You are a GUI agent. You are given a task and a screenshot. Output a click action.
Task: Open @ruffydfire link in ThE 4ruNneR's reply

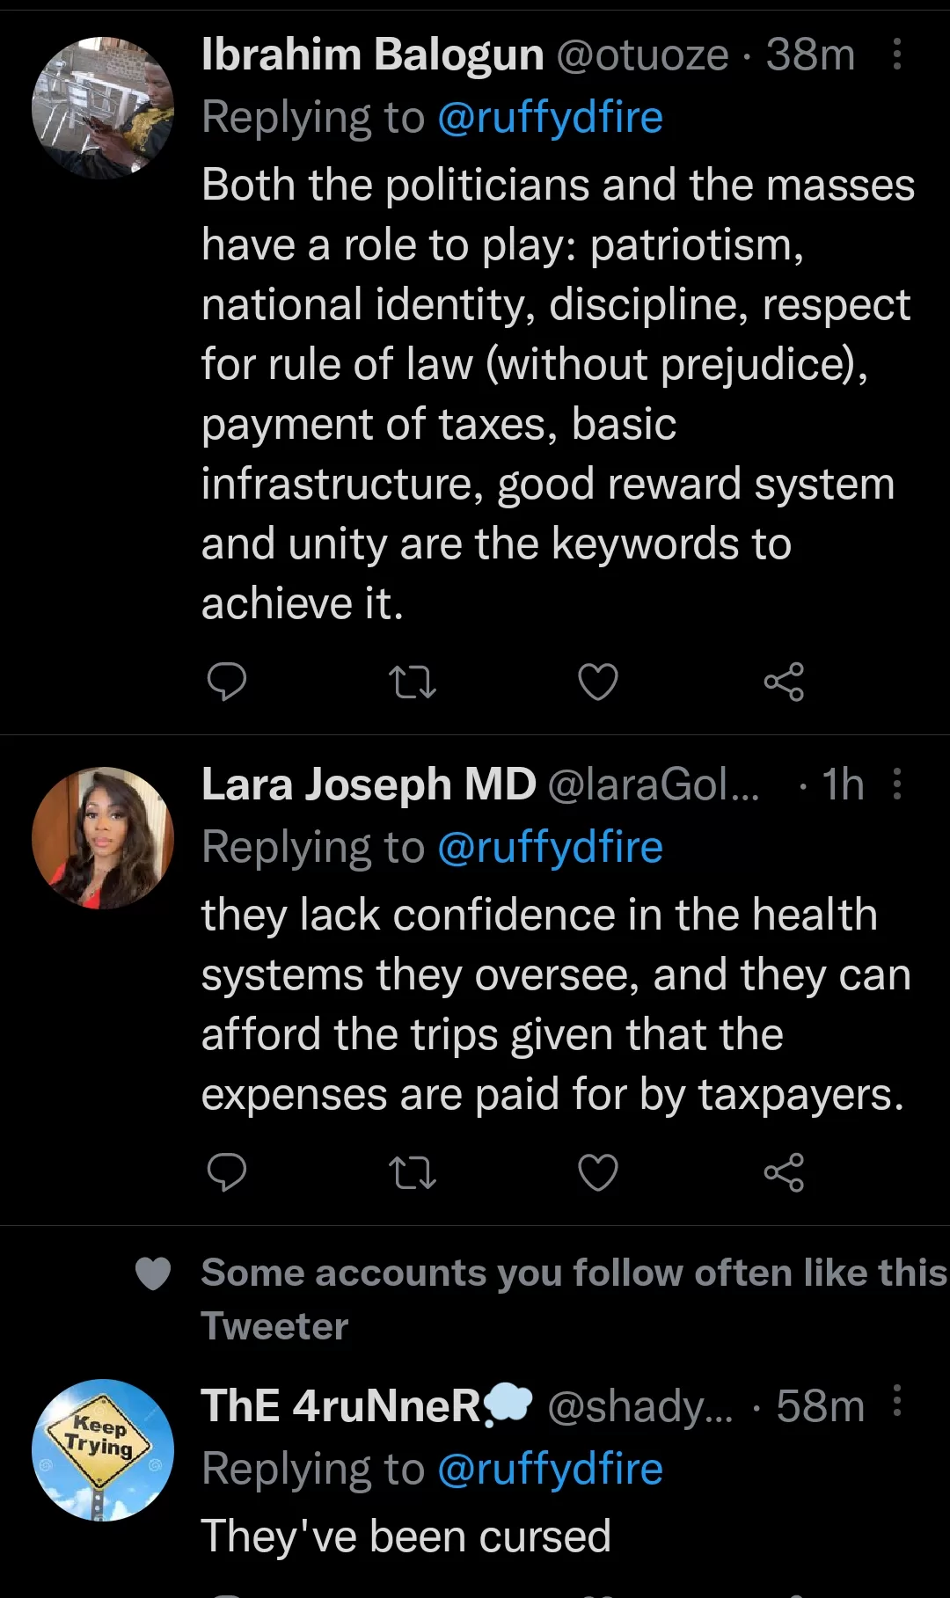[x=550, y=1469]
